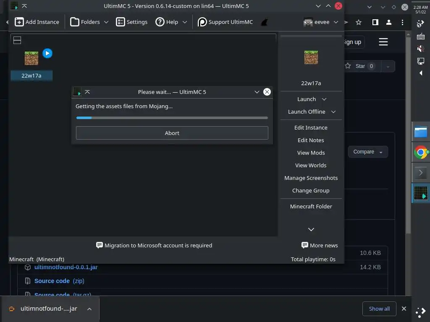Click the Launch button in side panel
This screenshot has height=322, width=430.
(307, 99)
